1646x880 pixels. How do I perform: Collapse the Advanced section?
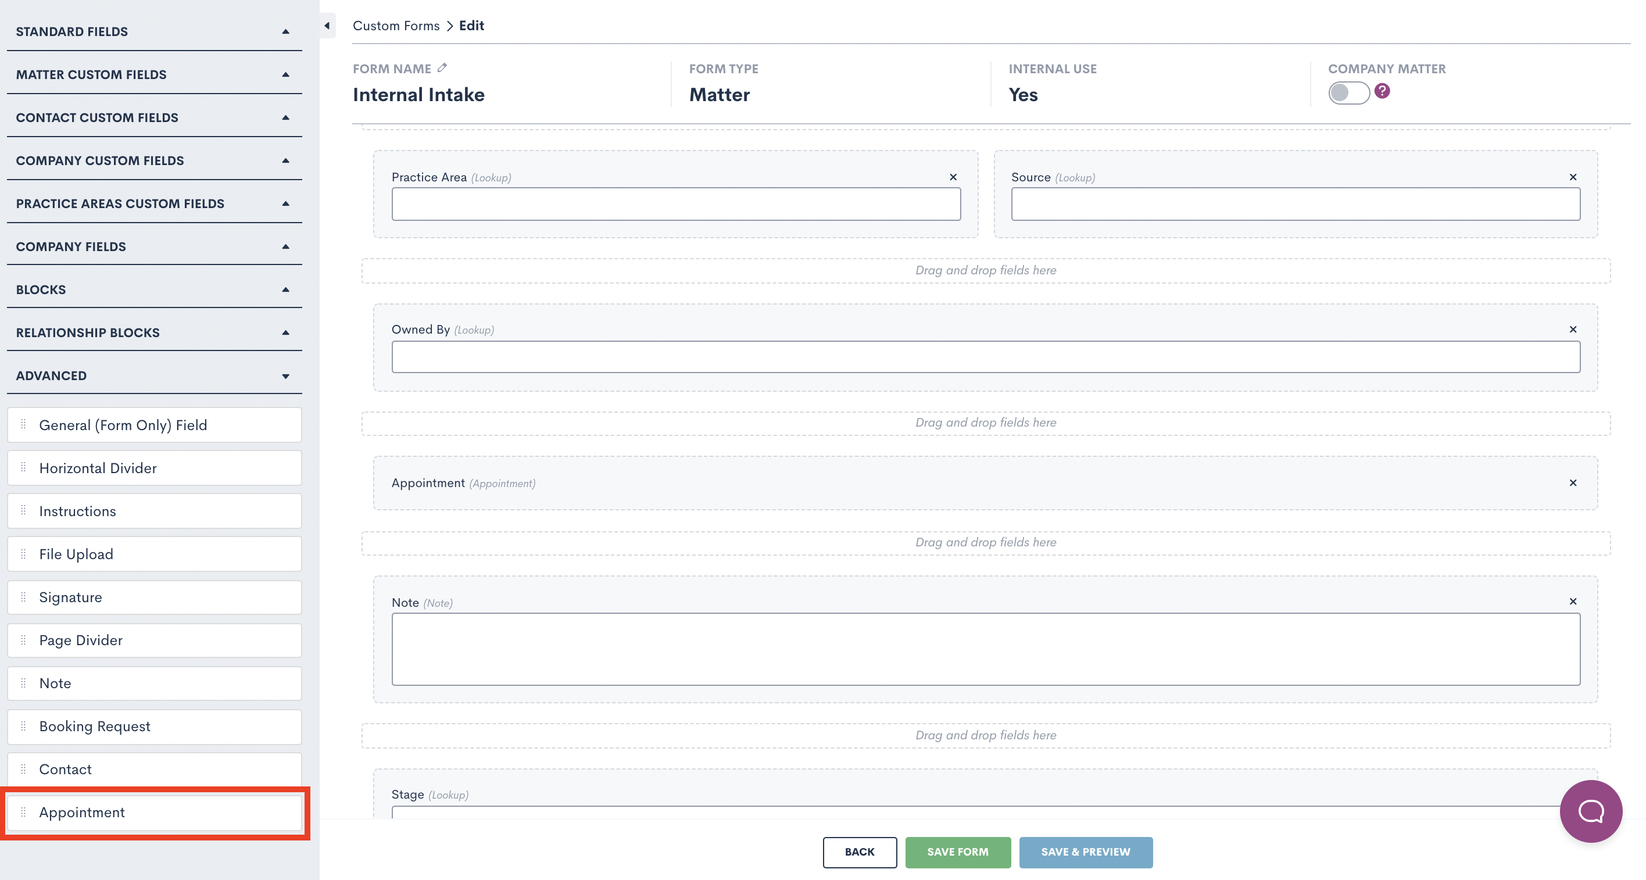pyautogui.click(x=285, y=376)
